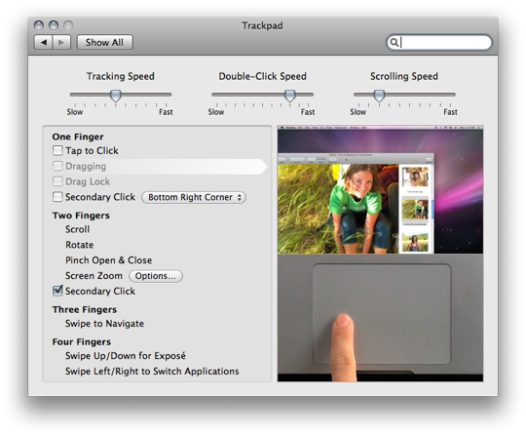Click the red close window button

tap(39, 25)
